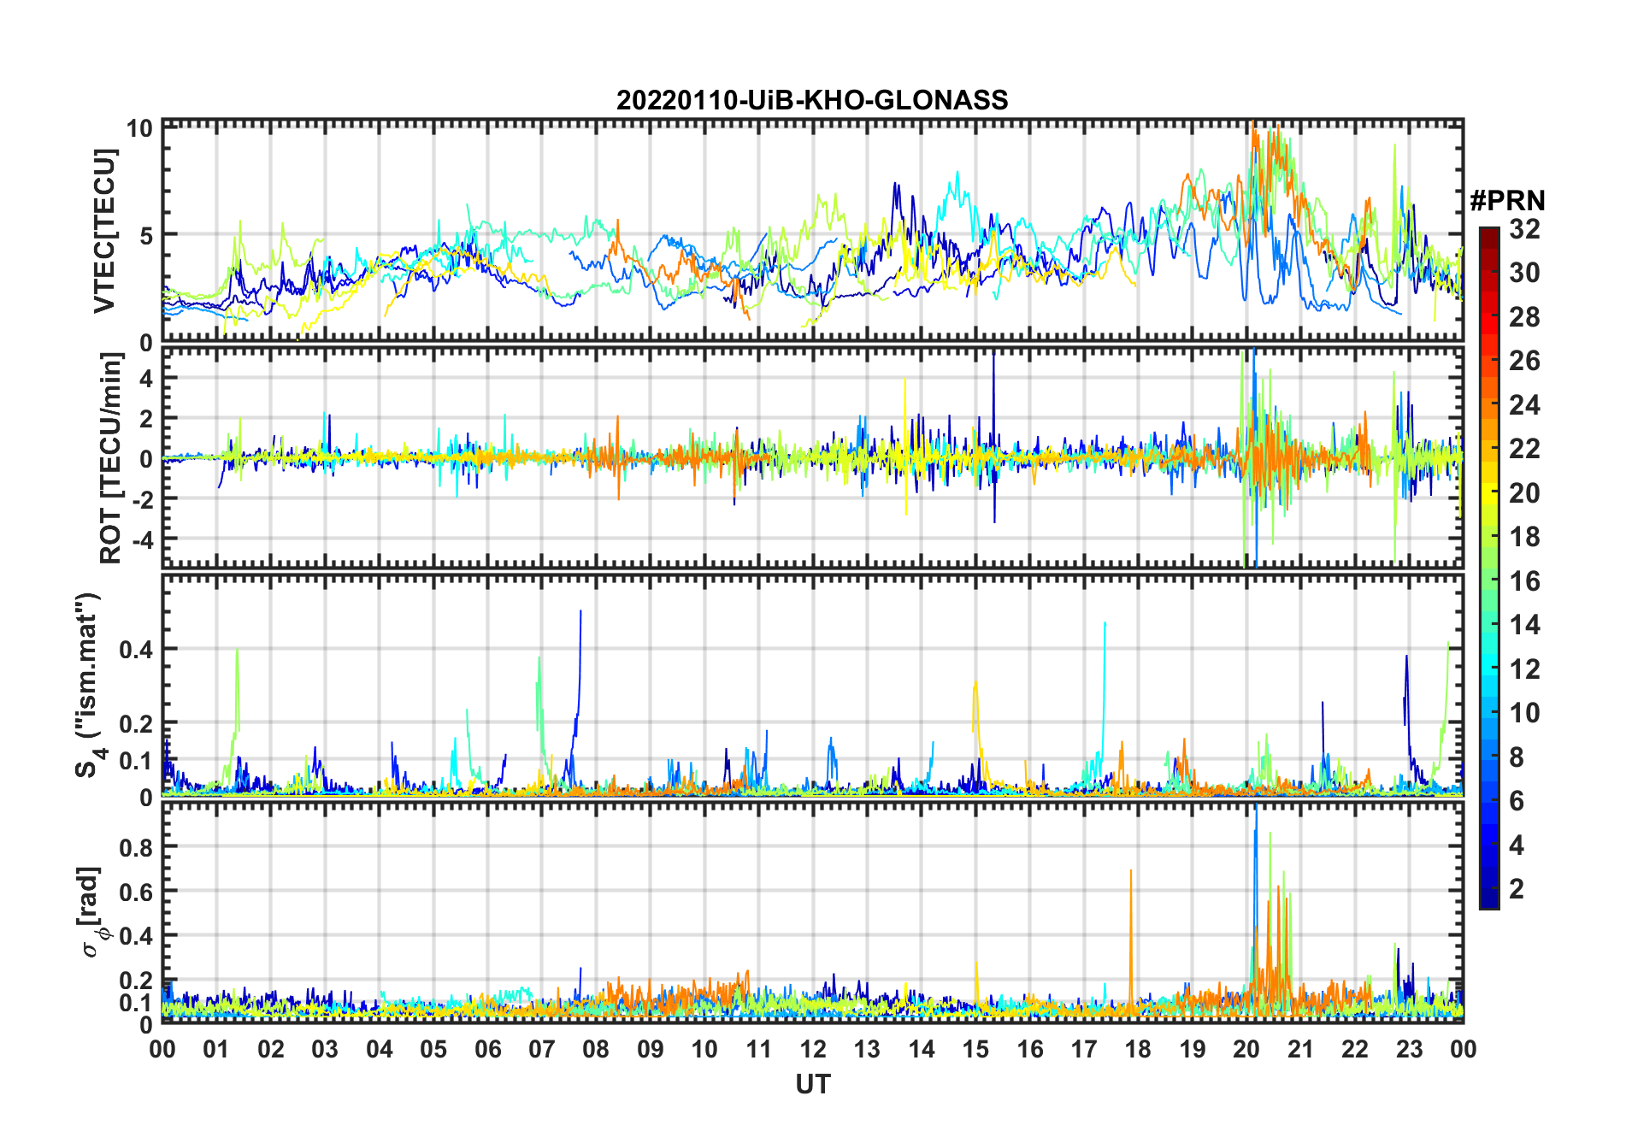1626x1137 pixels.
Task: Click x-axis tick label 21
Action: [x=1301, y=1049]
